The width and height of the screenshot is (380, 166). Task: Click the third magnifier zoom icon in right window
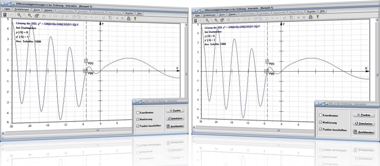(216, 20)
